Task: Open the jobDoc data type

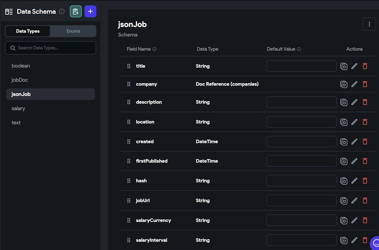Action: tap(20, 80)
